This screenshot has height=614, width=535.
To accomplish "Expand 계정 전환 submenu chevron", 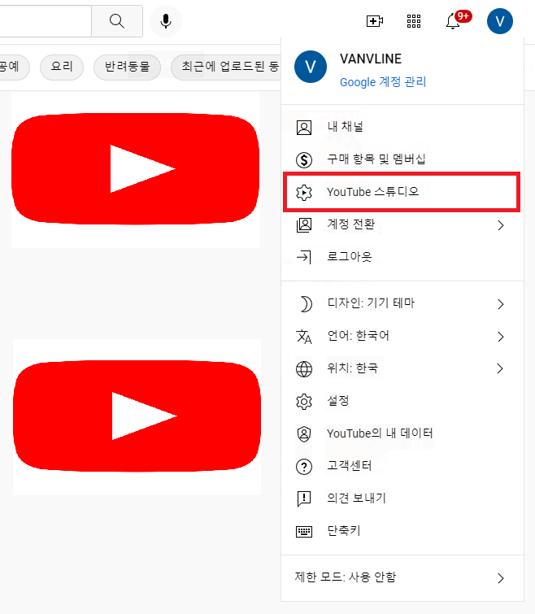I will tap(501, 225).
